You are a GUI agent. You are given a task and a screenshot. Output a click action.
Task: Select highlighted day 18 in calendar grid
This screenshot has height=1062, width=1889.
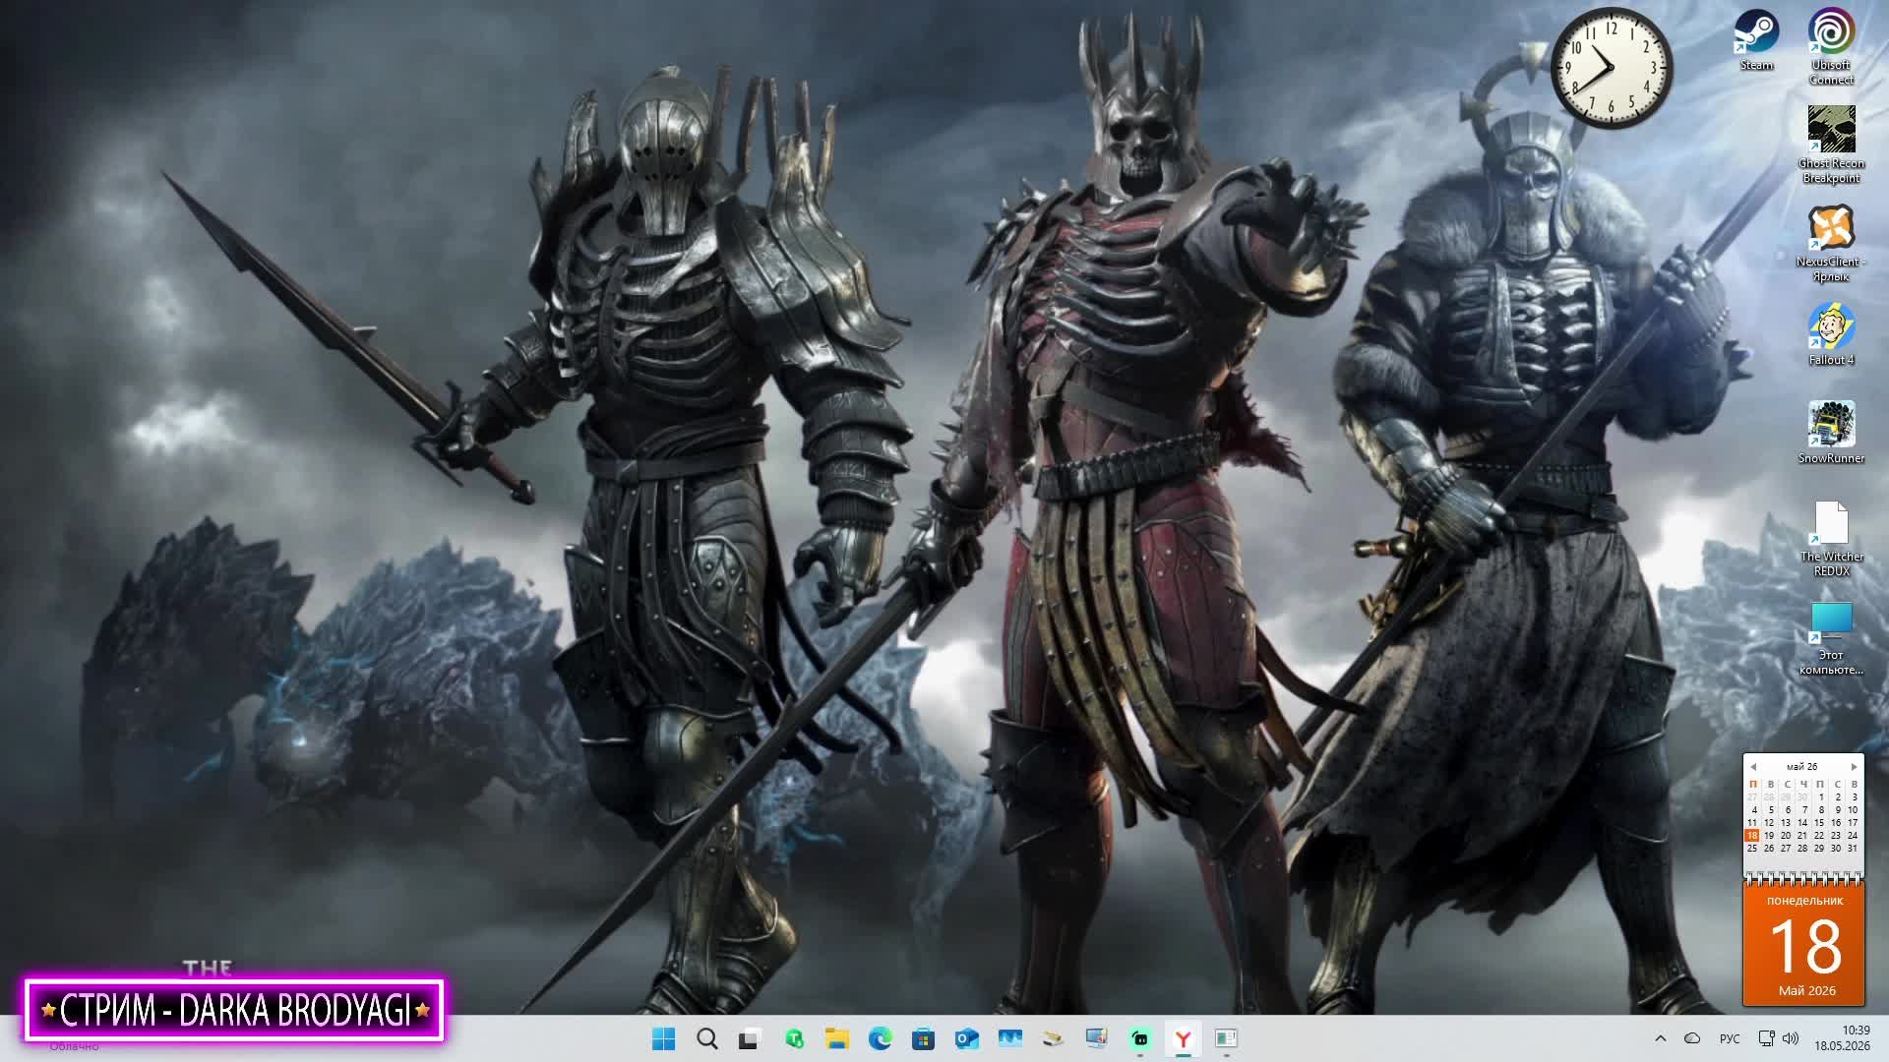coord(1752,836)
